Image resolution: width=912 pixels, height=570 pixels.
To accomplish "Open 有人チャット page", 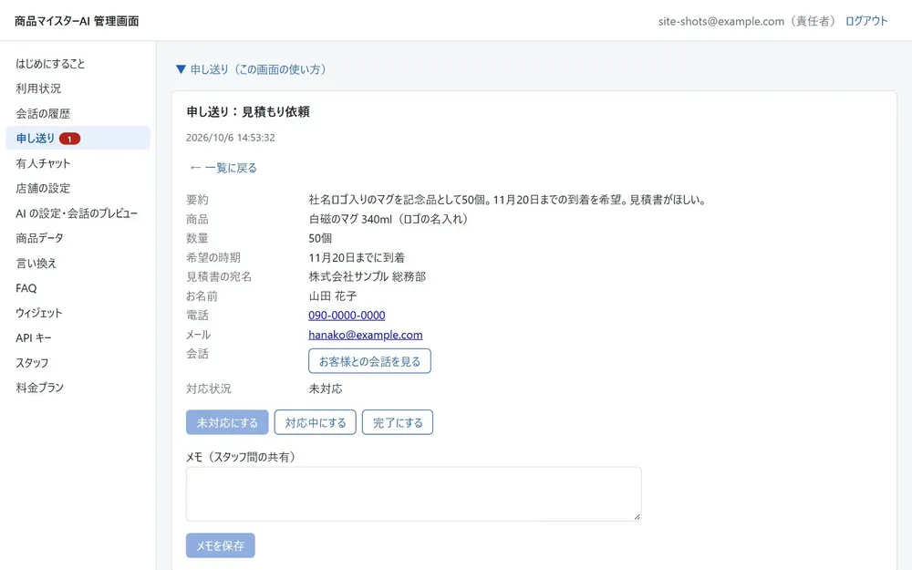I will click(x=43, y=163).
